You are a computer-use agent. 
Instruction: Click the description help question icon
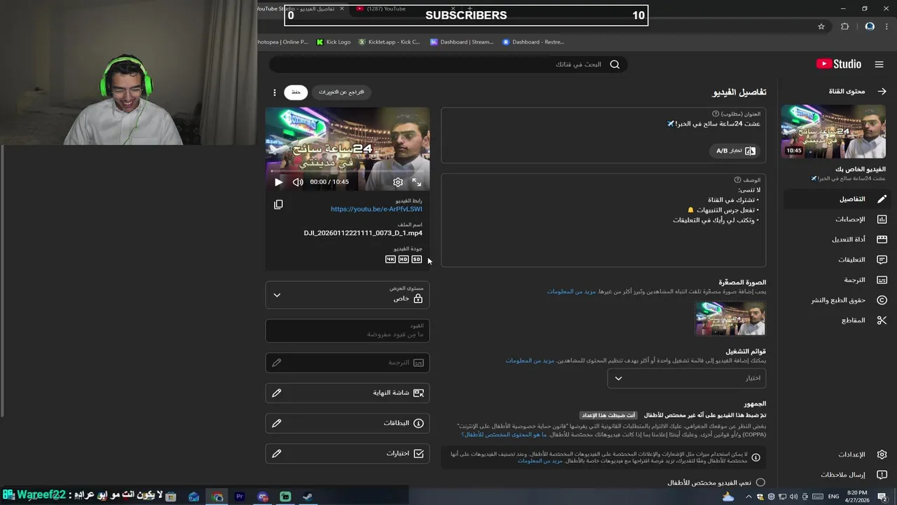pos(737,180)
